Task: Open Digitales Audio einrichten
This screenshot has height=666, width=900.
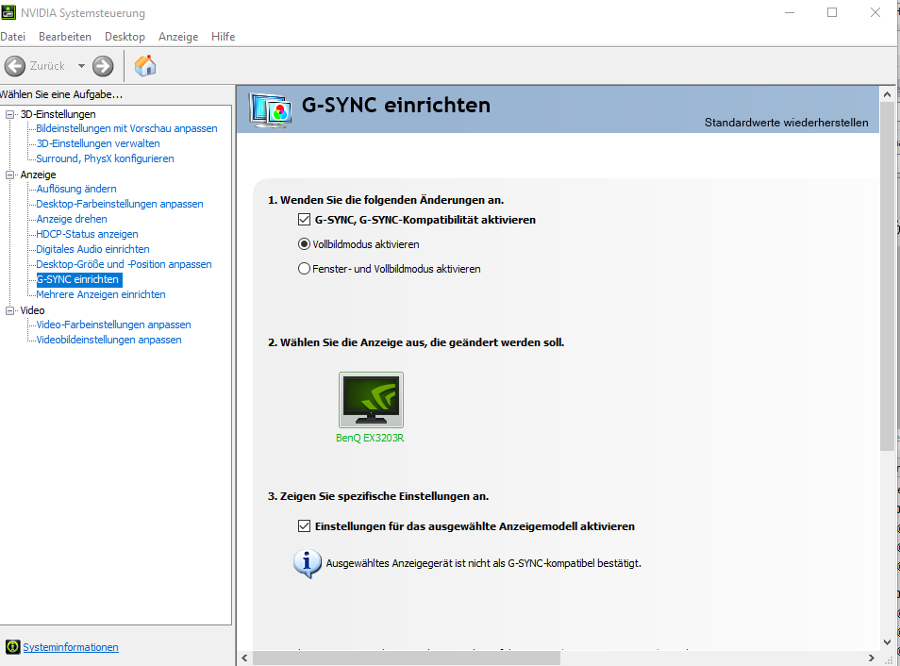Action: coord(93,249)
